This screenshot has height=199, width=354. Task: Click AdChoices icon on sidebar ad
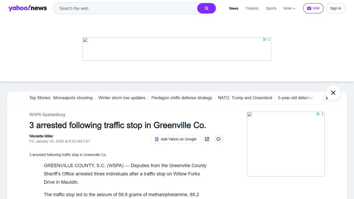click(318, 114)
